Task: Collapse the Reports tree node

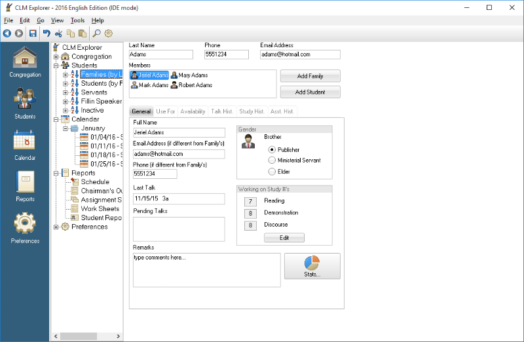Action: click(x=56, y=173)
